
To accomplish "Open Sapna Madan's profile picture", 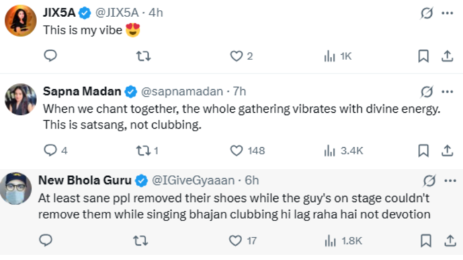I will 21,99.
